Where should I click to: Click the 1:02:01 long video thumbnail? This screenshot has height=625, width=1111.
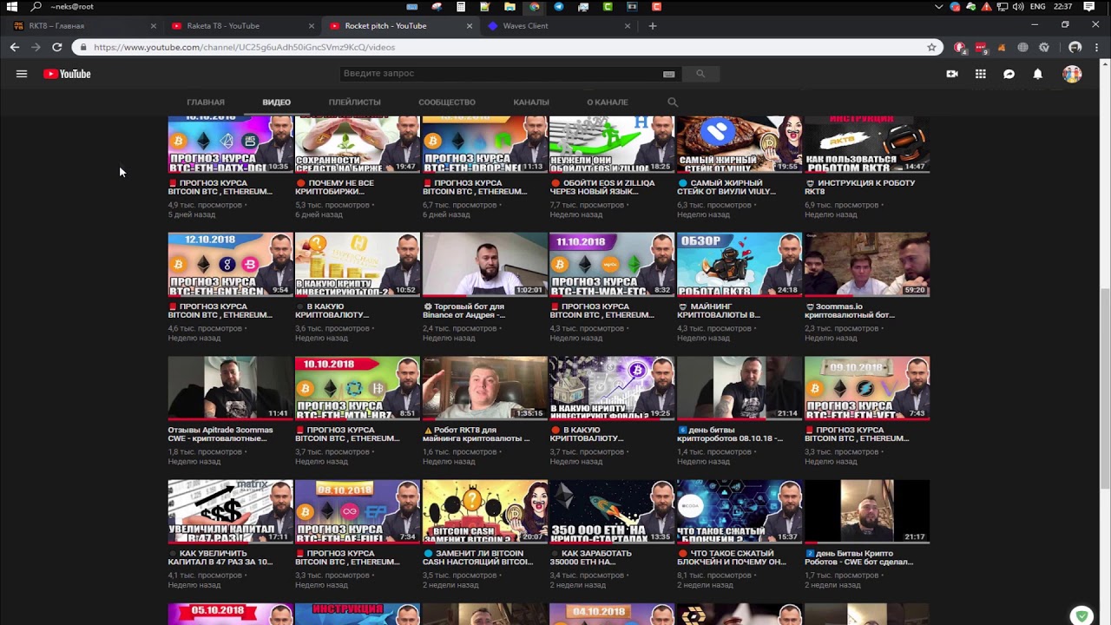click(x=485, y=265)
